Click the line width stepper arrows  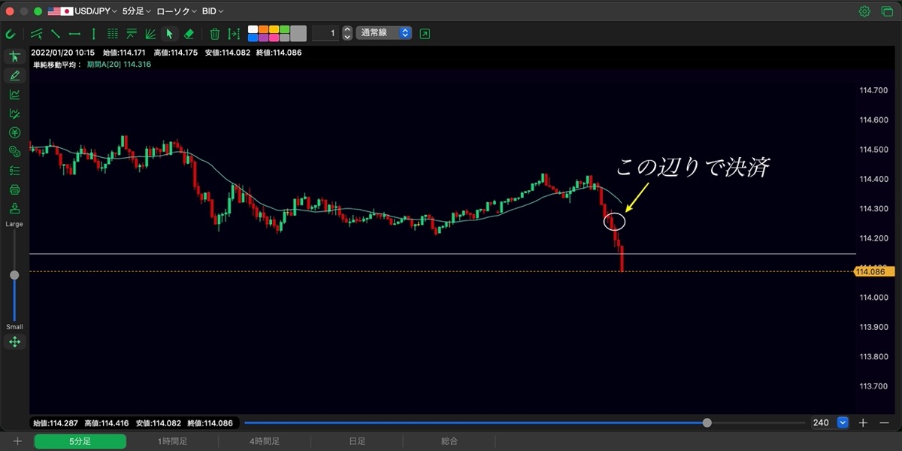(347, 33)
